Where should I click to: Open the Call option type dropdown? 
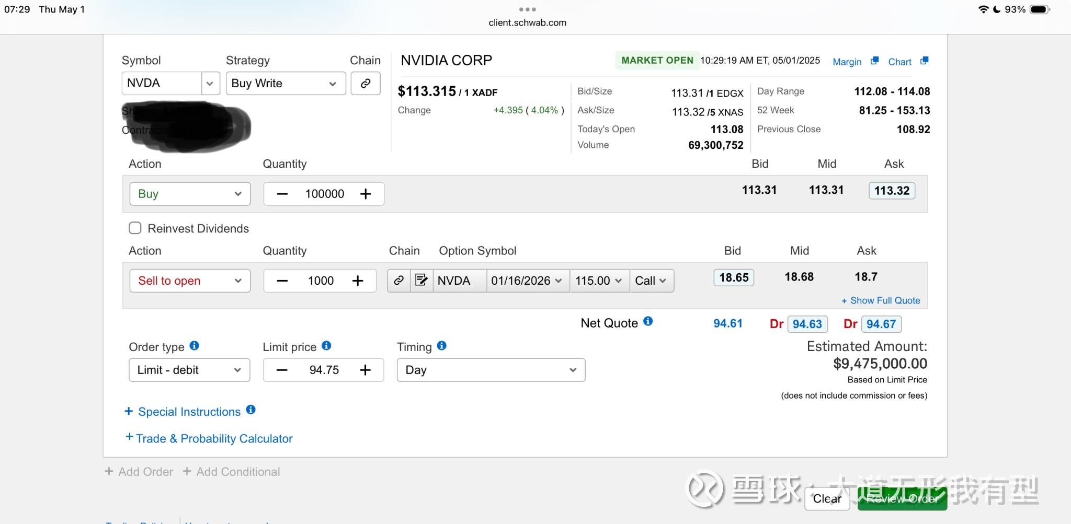click(652, 281)
